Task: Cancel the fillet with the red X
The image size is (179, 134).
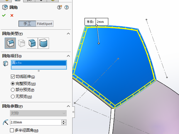Action: coord(12,15)
